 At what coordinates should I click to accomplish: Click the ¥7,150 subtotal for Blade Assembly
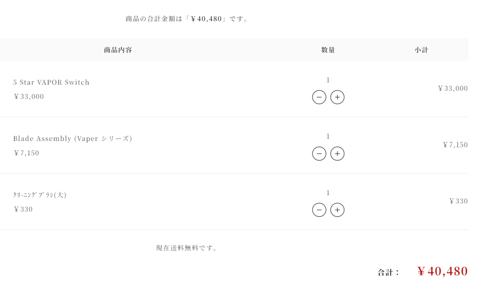[x=455, y=145]
